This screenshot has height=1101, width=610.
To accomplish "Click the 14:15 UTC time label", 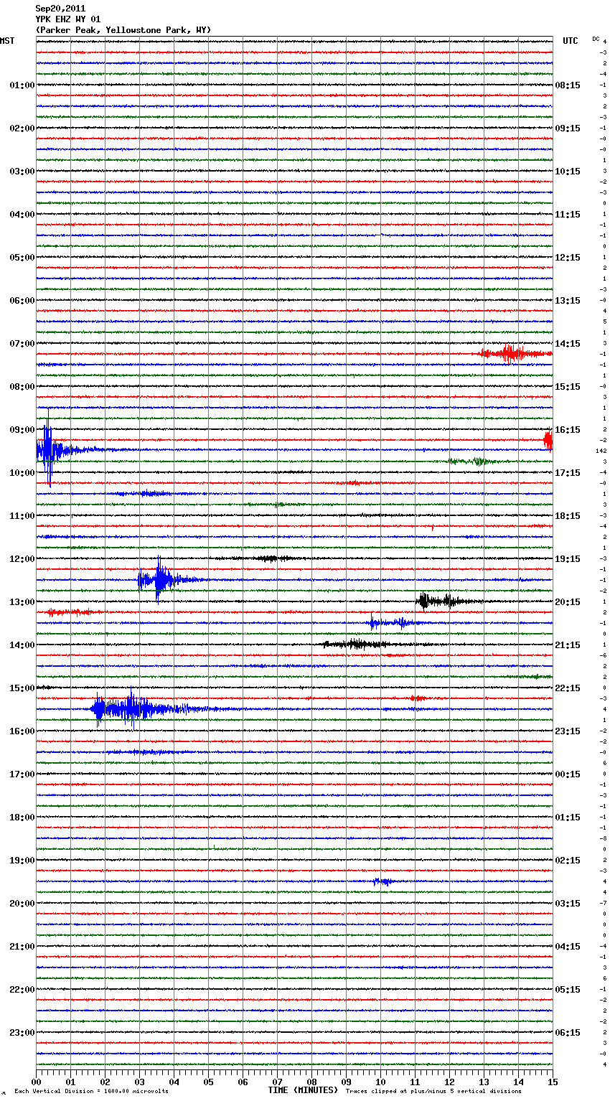I will point(568,344).
